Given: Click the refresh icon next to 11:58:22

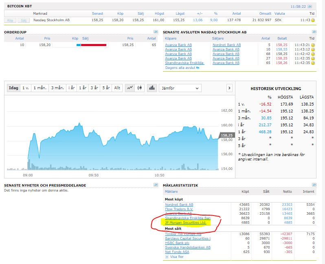Looking at the screenshot, I should tap(310, 7).
